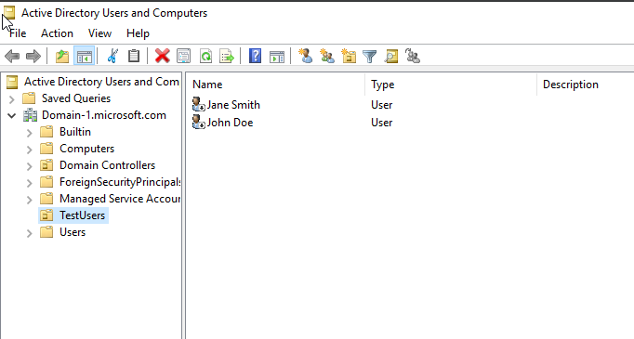The height and width of the screenshot is (339, 634).
Task: Select the Builtin tree item
Action: (x=75, y=132)
